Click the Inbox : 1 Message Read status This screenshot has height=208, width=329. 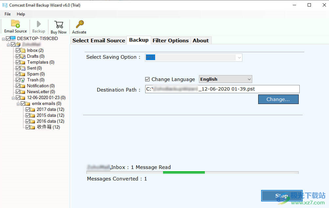tap(141, 167)
